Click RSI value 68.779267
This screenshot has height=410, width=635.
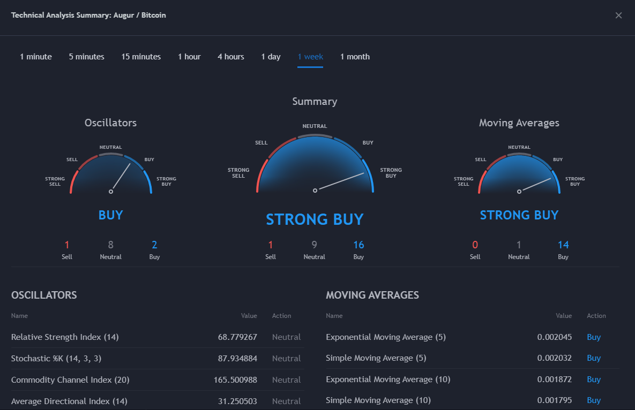[237, 337]
